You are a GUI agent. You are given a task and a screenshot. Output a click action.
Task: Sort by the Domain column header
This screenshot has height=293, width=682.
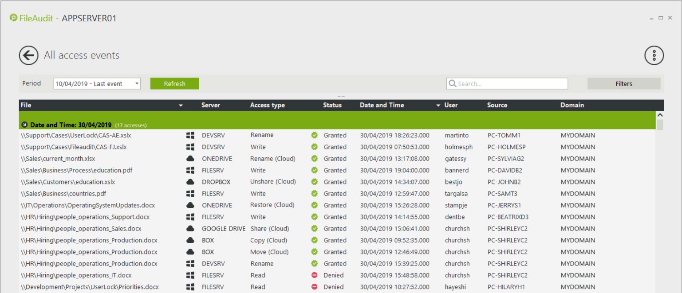click(572, 105)
